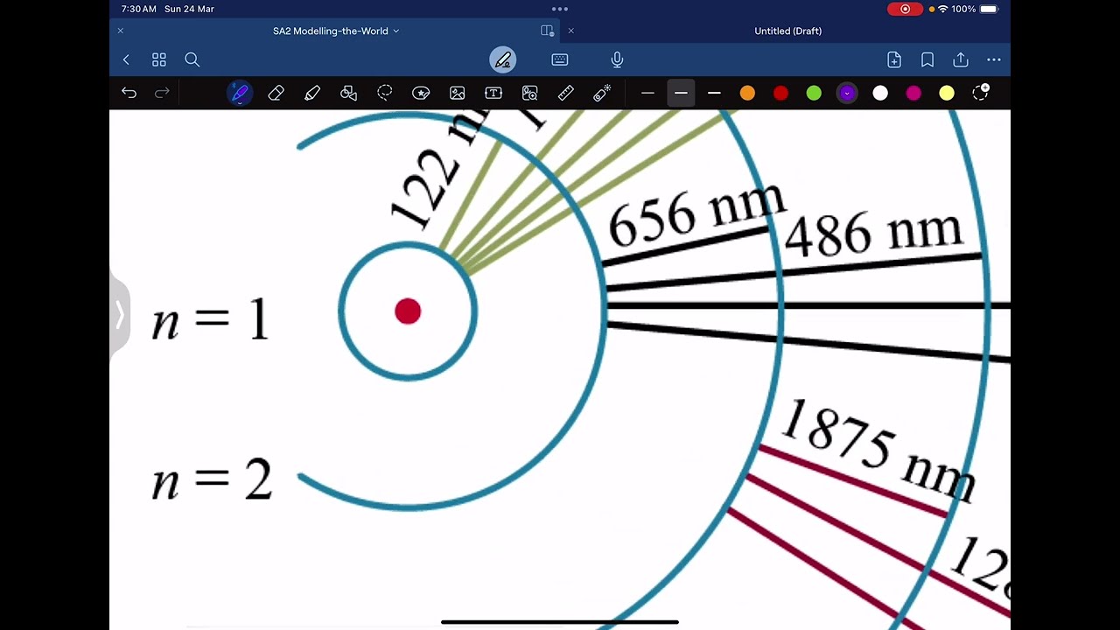Pick the magenta pen color
Image resolution: width=1120 pixels, height=630 pixels.
(913, 93)
